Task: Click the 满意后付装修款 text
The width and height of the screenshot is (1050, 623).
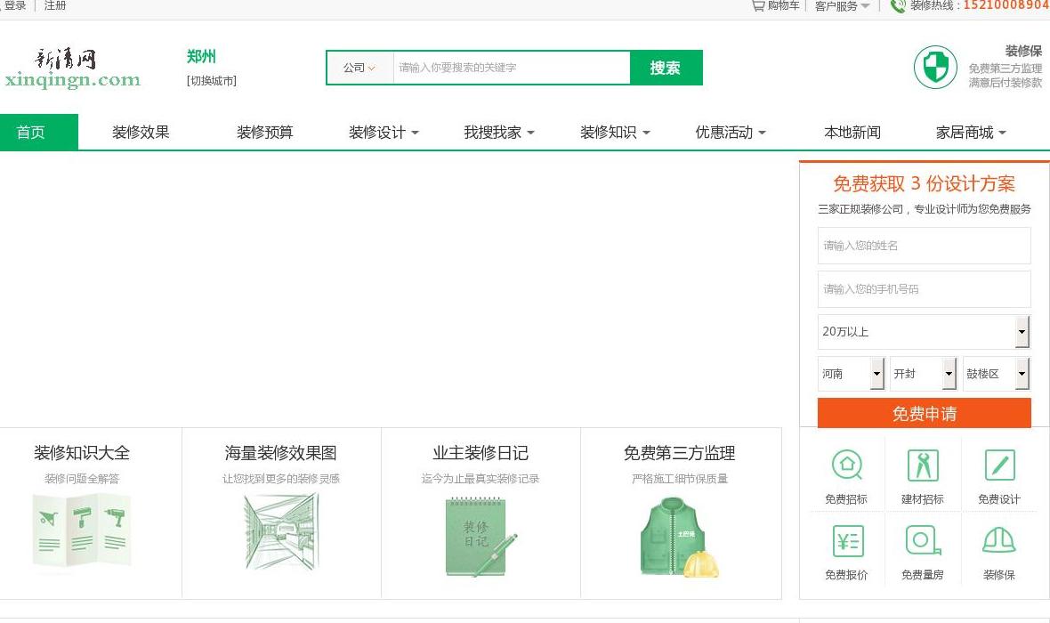Action: point(1006,83)
